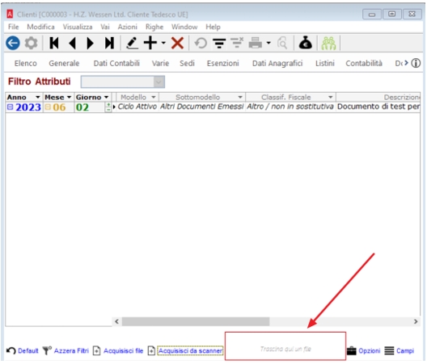Screen dimensions: 427x364
Task: Open the Righe menu
Action: coord(154,27)
